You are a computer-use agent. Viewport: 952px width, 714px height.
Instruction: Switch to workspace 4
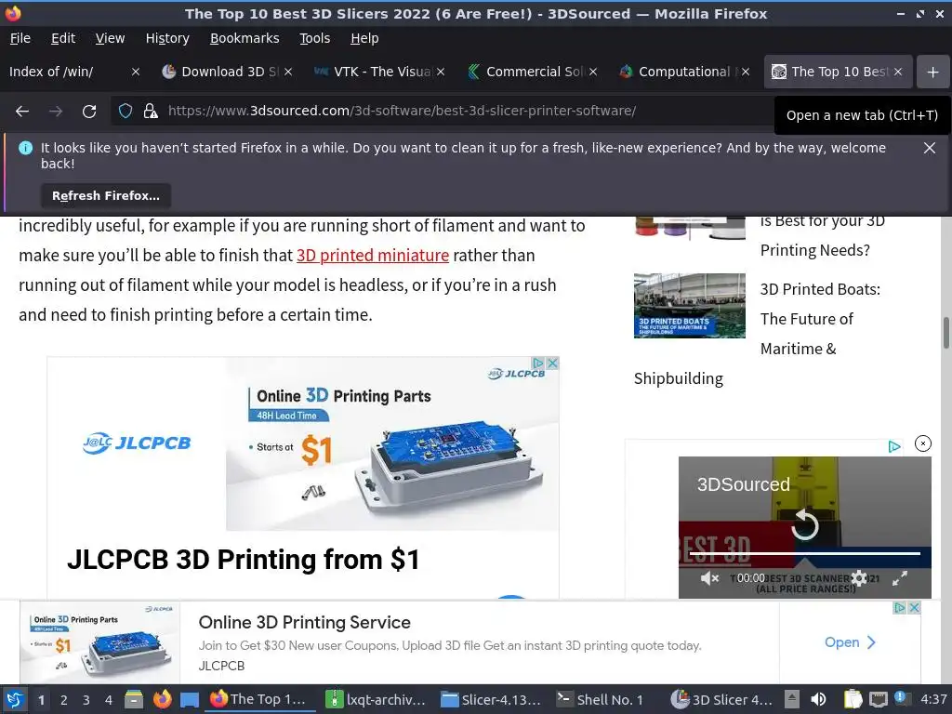[108, 700]
